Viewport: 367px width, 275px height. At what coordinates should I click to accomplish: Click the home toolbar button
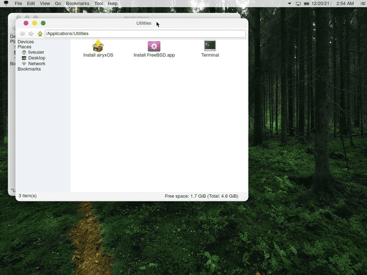pyautogui.click(x=40, y=33)
